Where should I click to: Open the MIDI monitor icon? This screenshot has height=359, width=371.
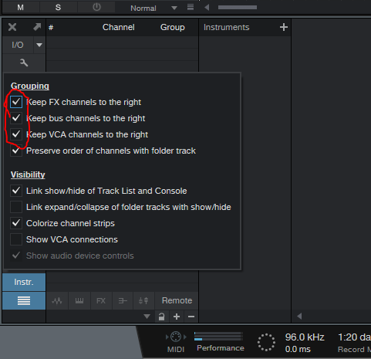[x=176, y=337]
